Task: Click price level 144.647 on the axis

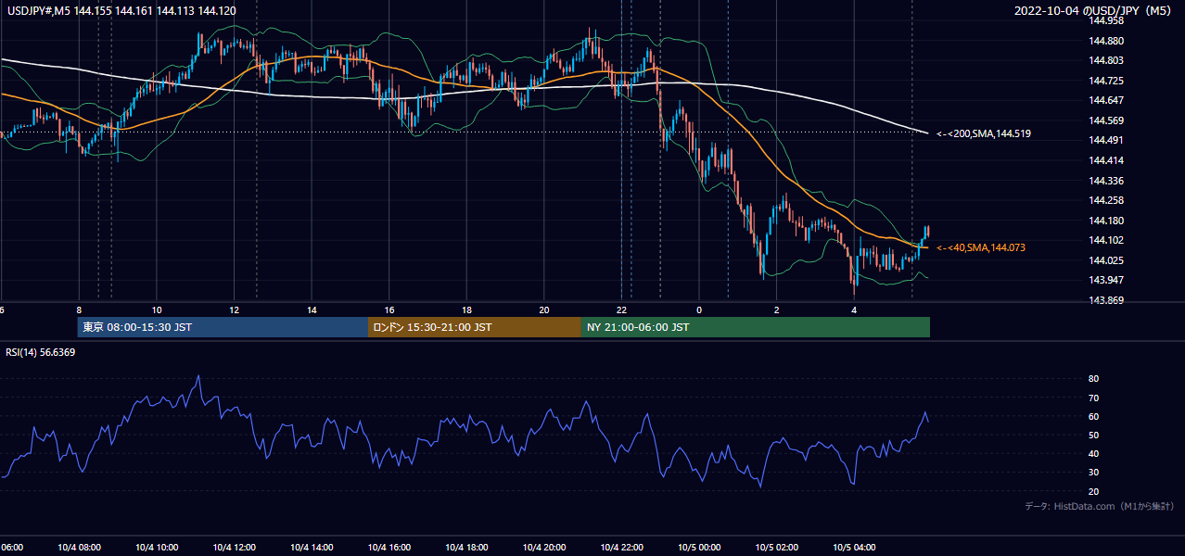Action: 1106,100
